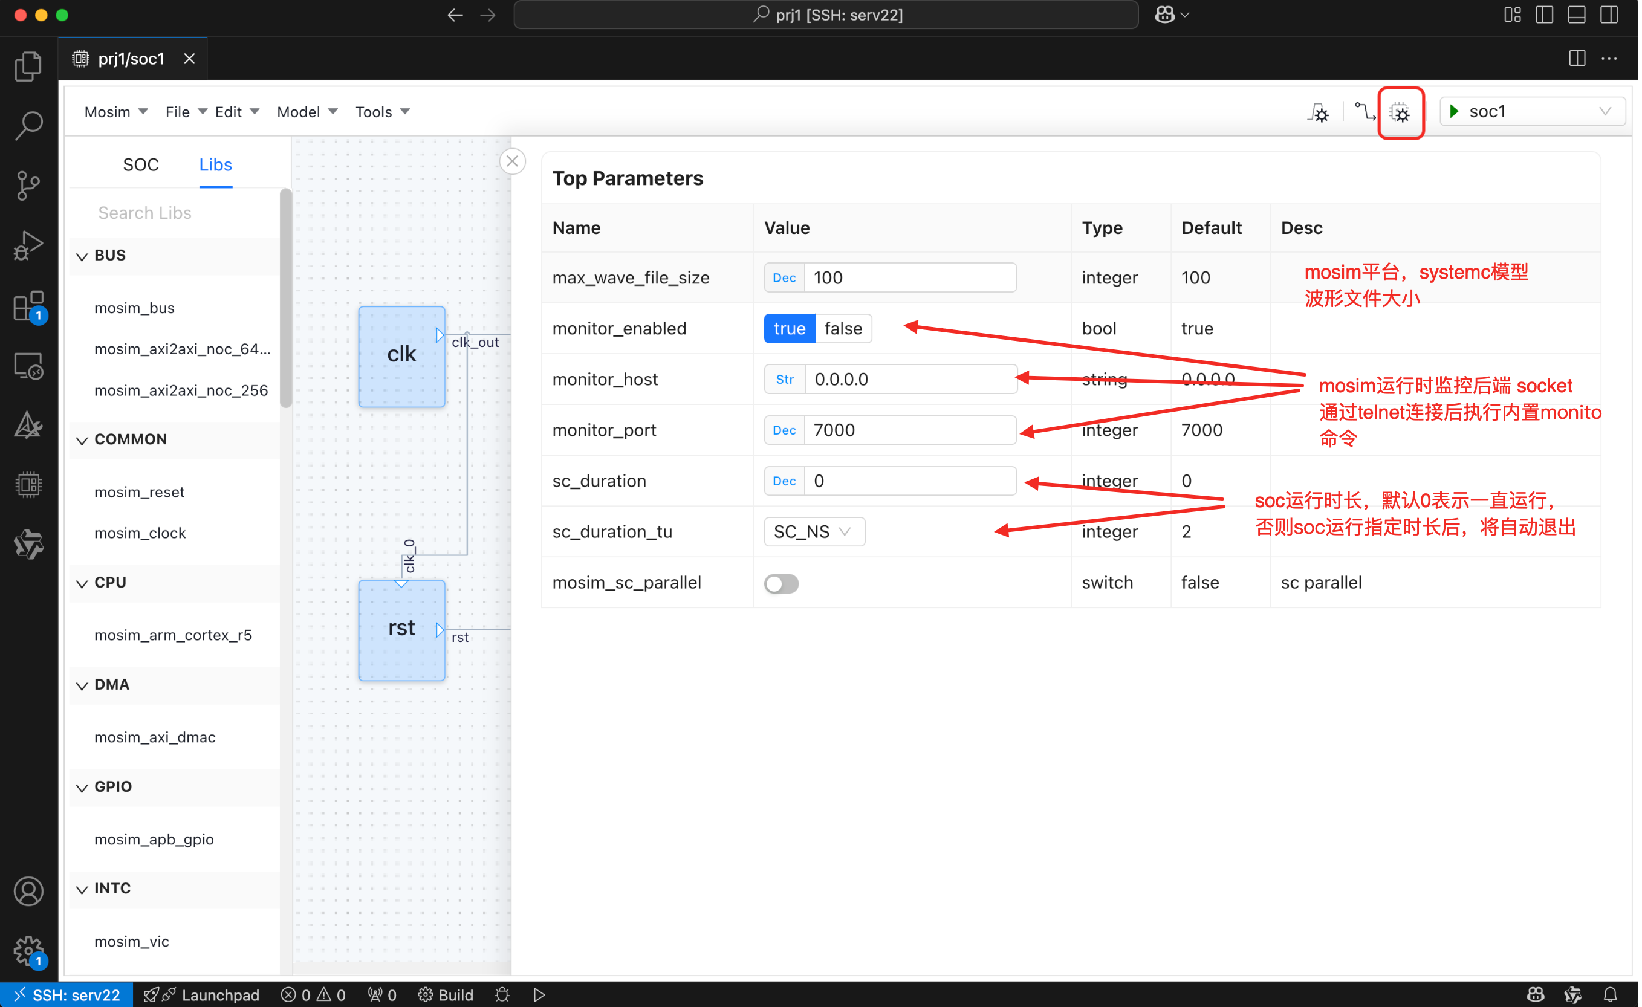
Task: Click the waveform settings icon in the toolbar
Action: [x=1319, y=112]
